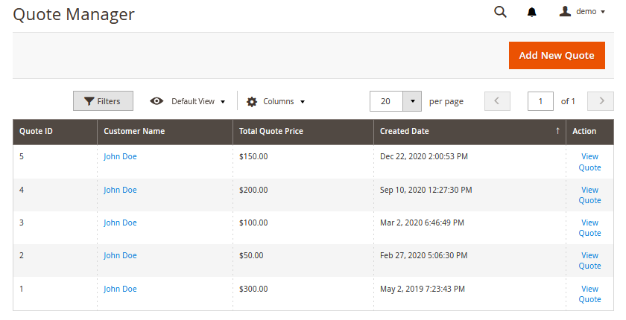View Quote for the $50.00 quote
Viewport: 626px width, 320px height.
click(589, 260)
